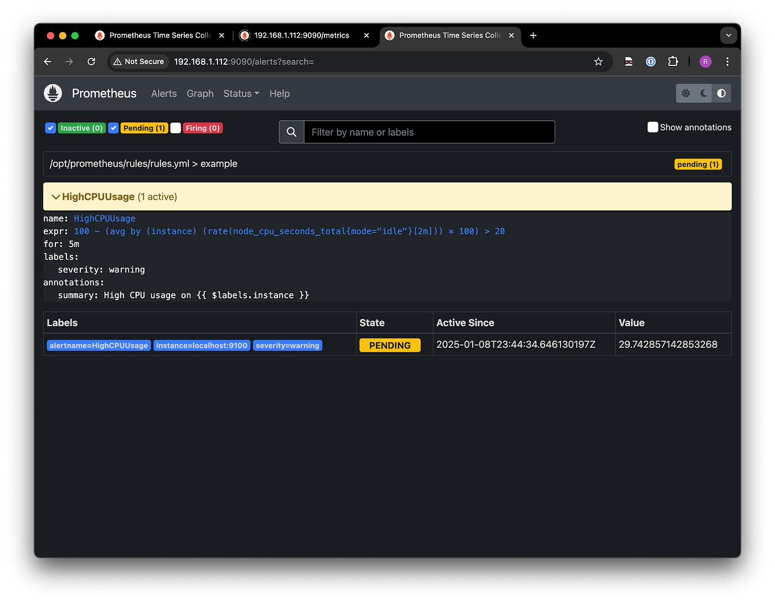This screenshot has width=775, height=603.
Task: Click the Inactive (0) green badge
Action: [81, 128]
